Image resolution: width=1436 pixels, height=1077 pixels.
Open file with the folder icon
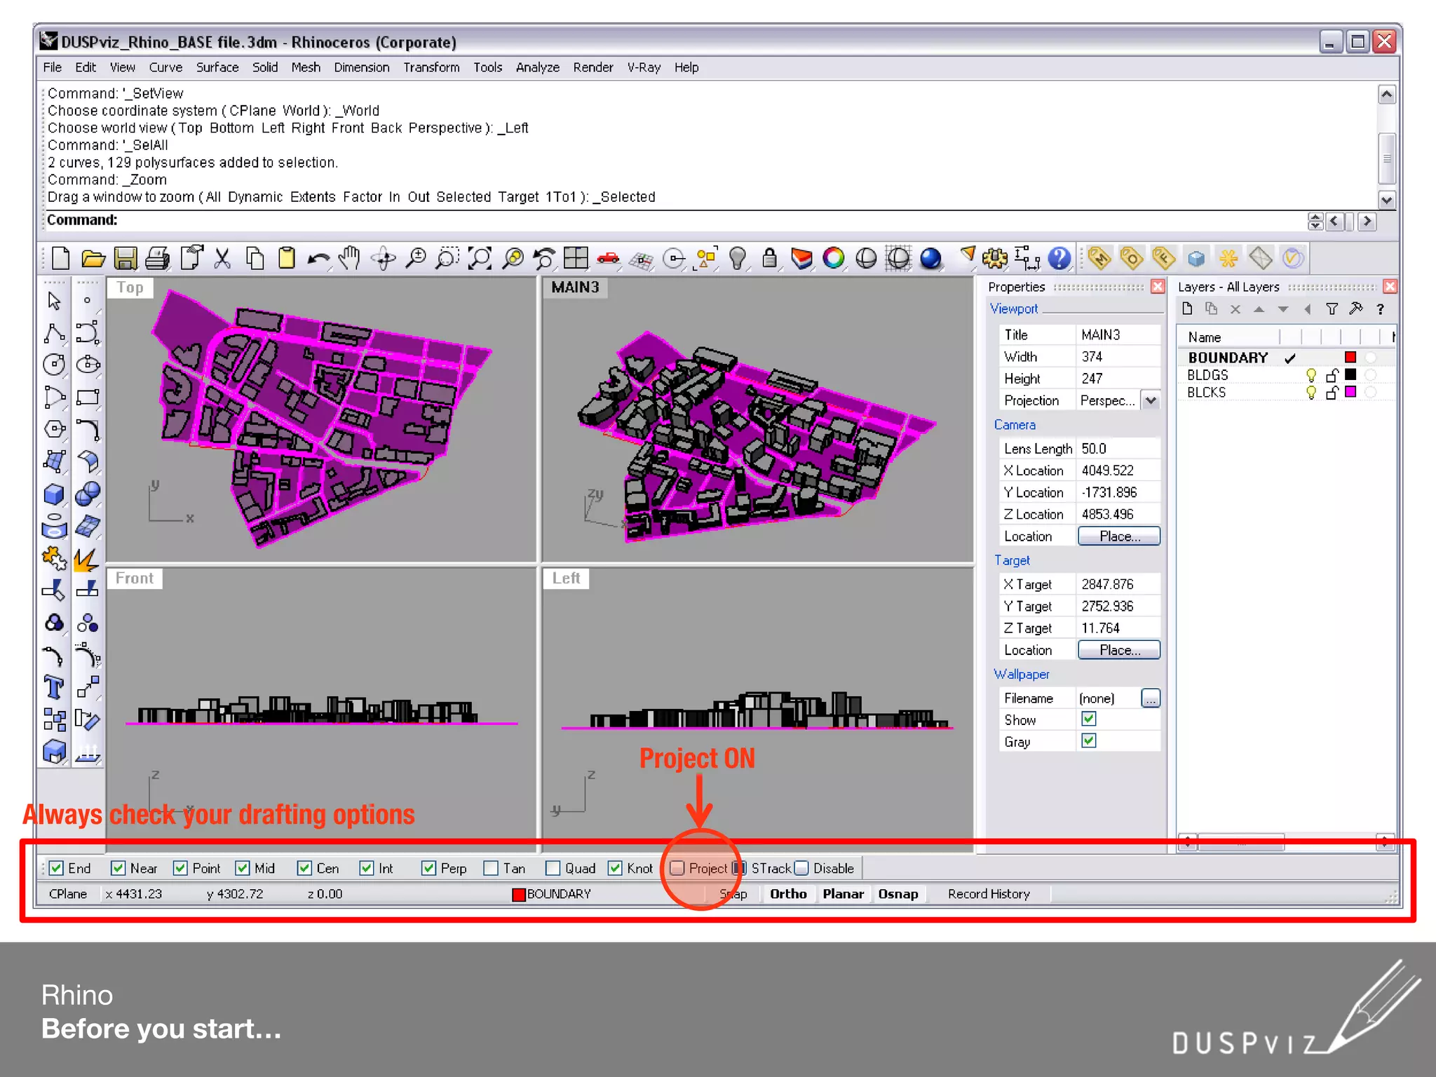tap(93, 259)
